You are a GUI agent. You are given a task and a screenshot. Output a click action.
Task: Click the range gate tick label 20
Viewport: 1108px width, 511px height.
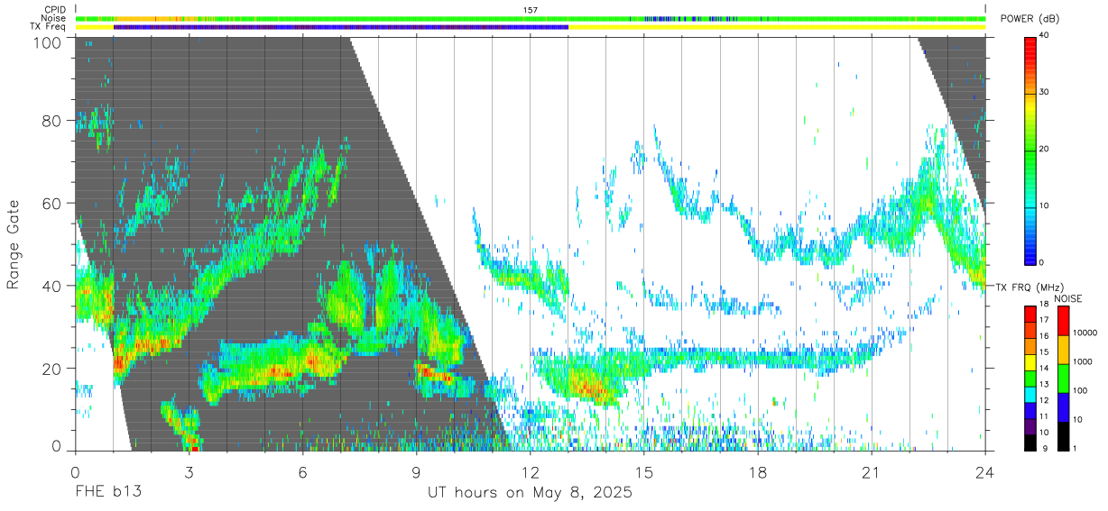(52, 369)
